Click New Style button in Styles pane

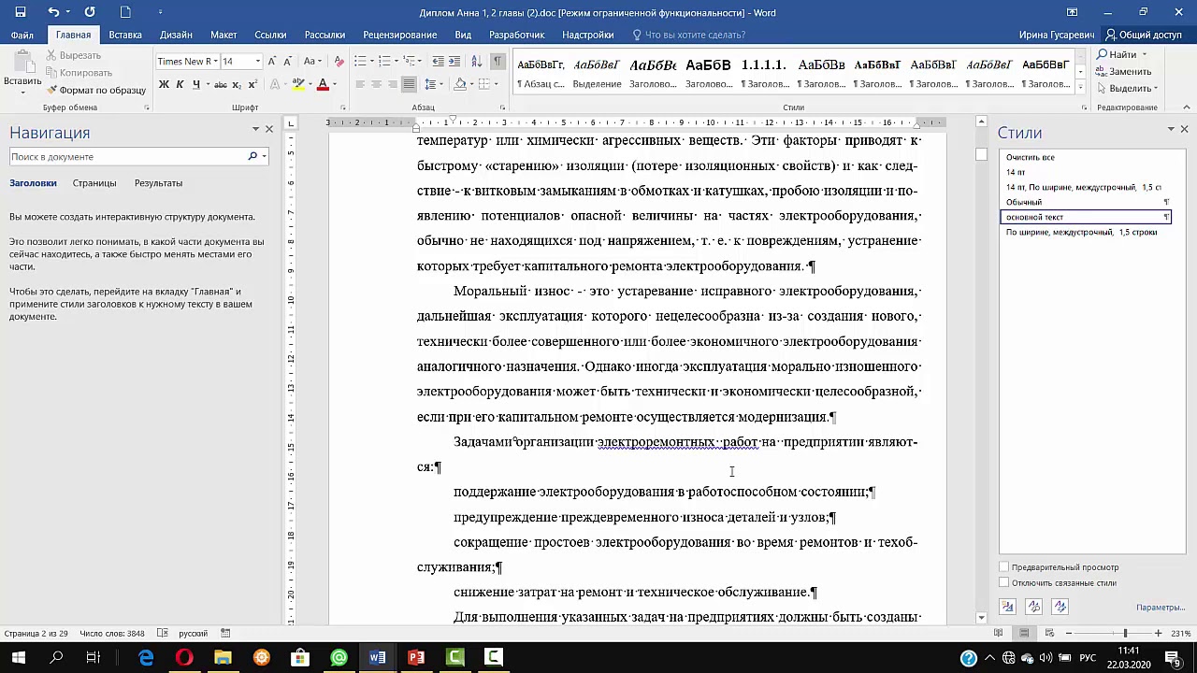1007,607
